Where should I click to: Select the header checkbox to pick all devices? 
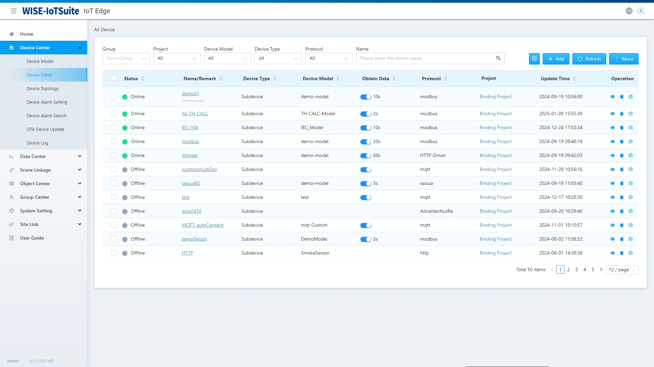coord(114,78)
